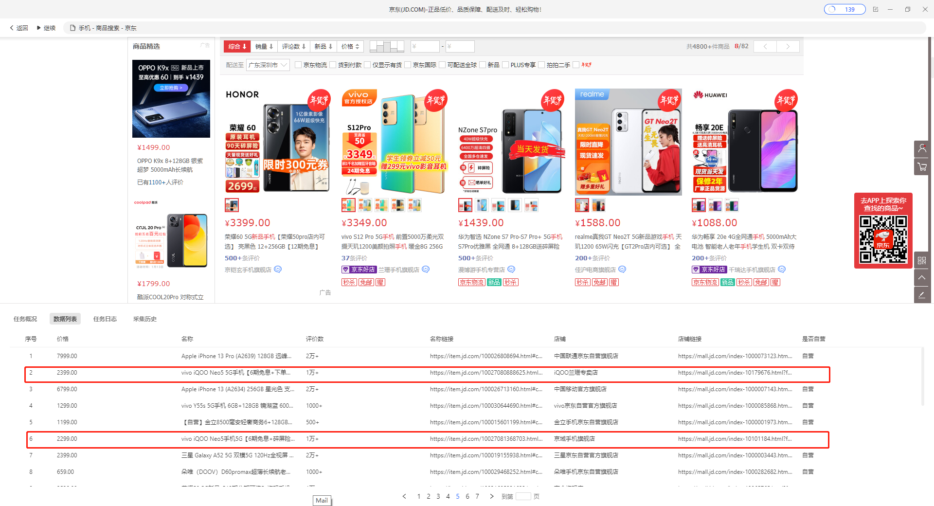Click the scroll-to-top arrow on right sidebar
Screen dimensions: 934x506
(x=922, y=278)
